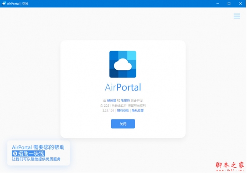247x173 pixels.
Task: Click the 关闭 button
Action: [x=123, y=124]
